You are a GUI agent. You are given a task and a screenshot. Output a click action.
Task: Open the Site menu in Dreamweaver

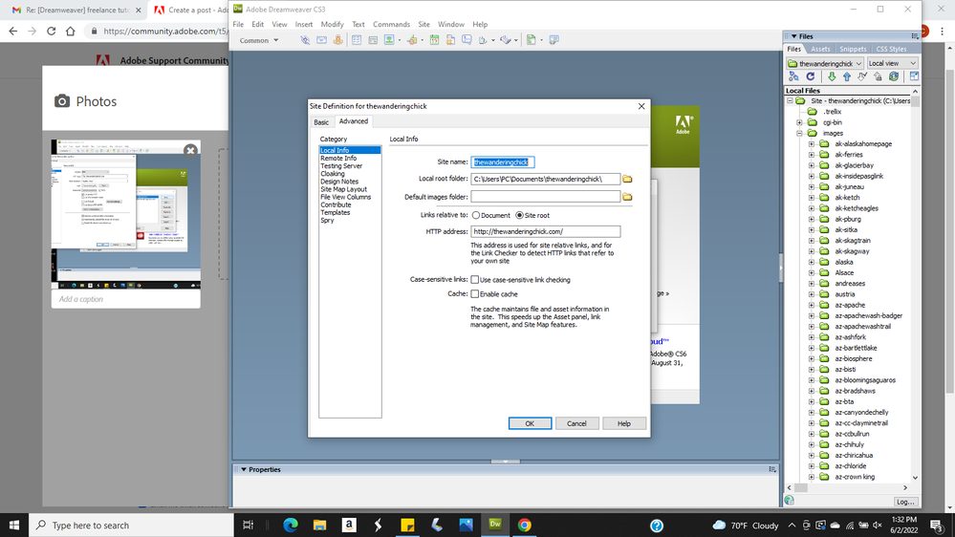(x=423, y=24)
